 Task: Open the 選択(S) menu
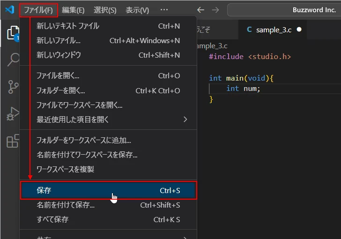coord(105,10)
